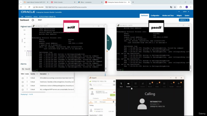Select the NTP servers unreachable alarm checkbox
This screenshot has width=207, height=116.
[x=23, y=90]
